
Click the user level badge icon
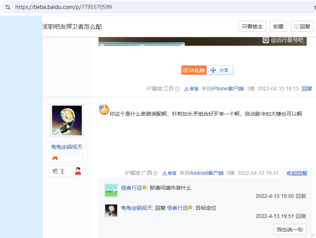point(55,158)
